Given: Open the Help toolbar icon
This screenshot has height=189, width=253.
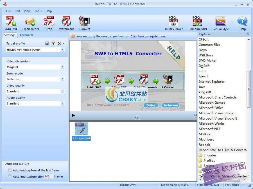Looking at the screenshot, I should (x=242, y=21).
